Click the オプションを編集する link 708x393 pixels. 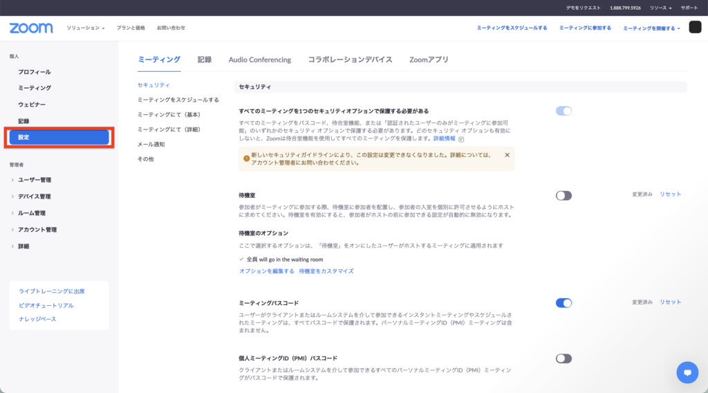(266, 271)
